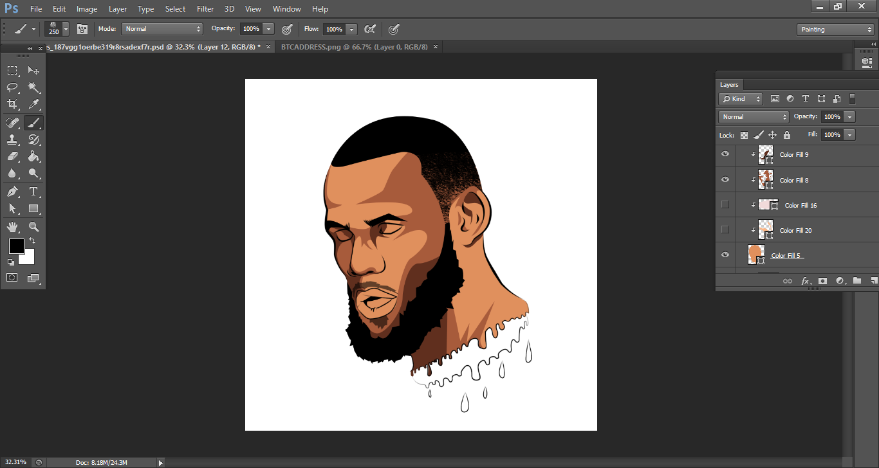Filter layers by type layers
The height and width of the screenshot is (468, 879).
[x=805, y=99]
